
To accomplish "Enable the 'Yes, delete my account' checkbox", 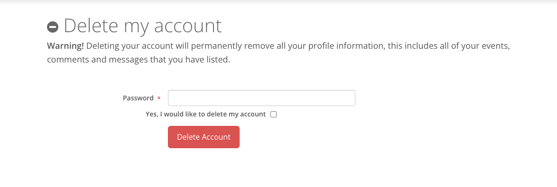I will coord(274,115).
